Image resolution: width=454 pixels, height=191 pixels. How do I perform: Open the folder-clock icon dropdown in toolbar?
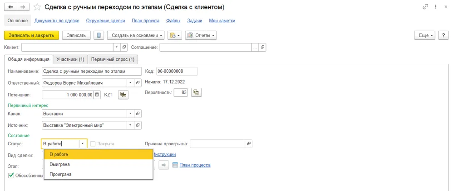pos(174,35)
